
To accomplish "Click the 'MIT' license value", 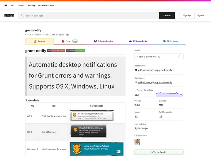I will pos(161,105).
